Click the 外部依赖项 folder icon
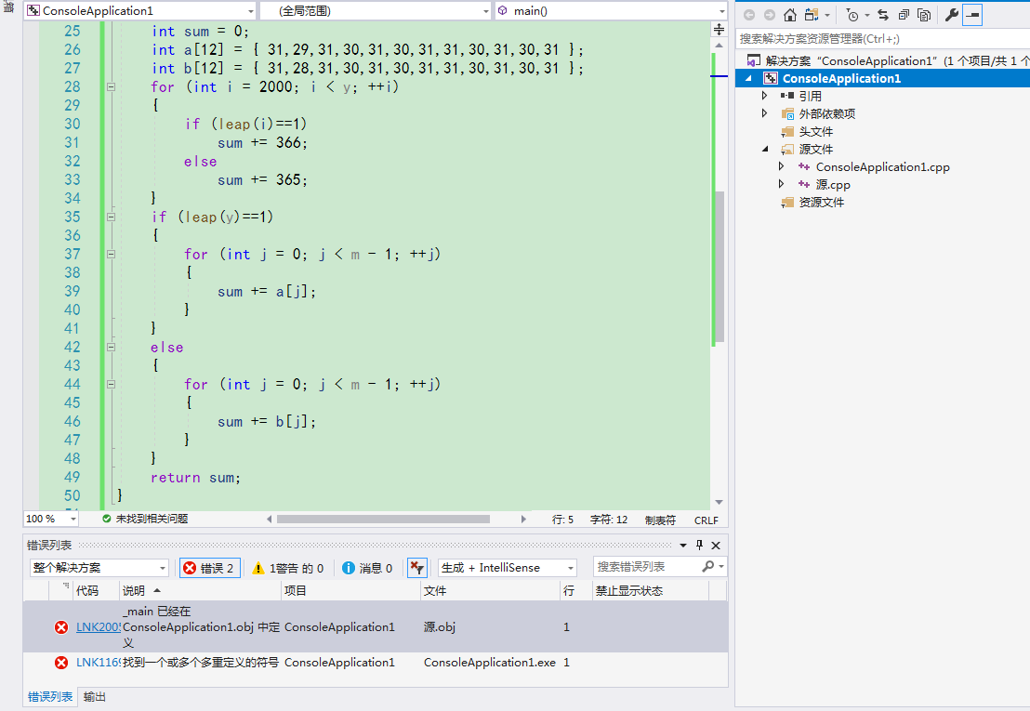 pos(787,113)
